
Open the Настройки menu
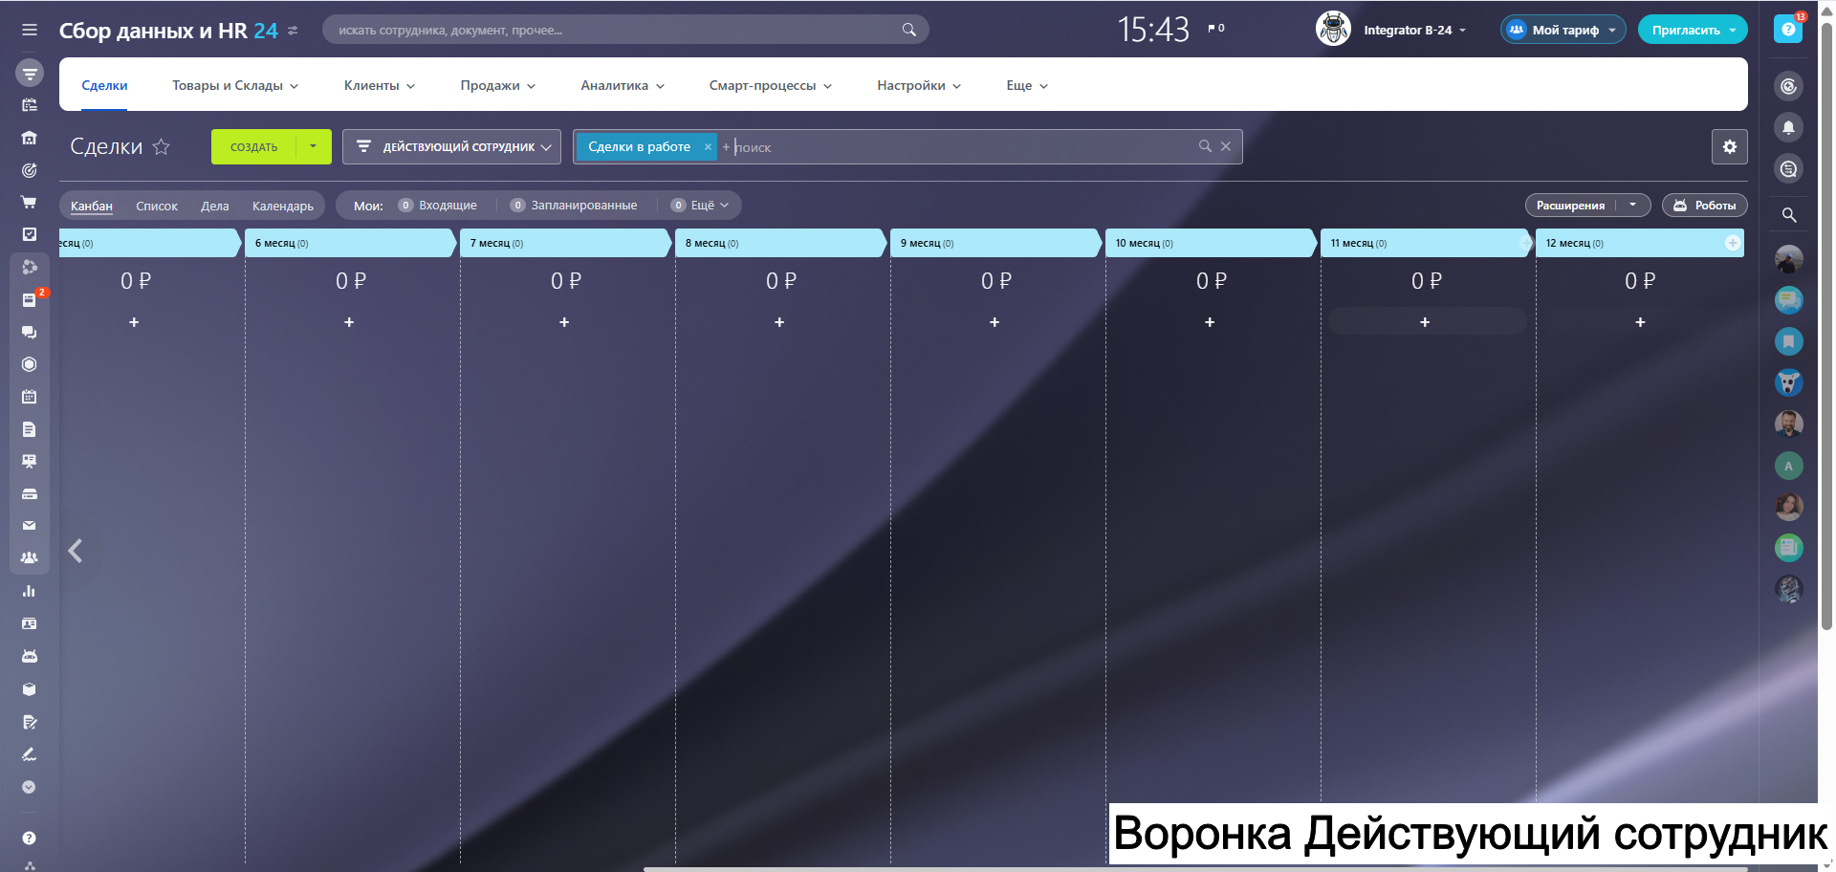919,85
